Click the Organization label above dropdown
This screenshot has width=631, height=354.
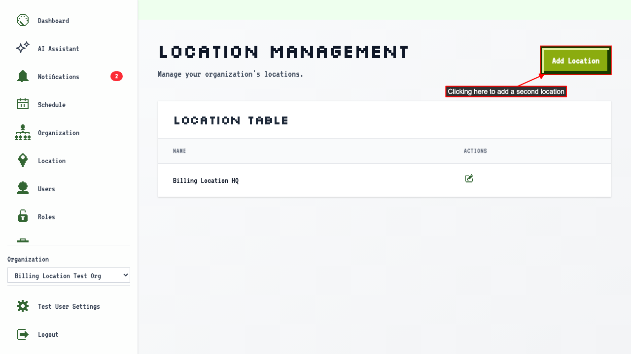28,259
